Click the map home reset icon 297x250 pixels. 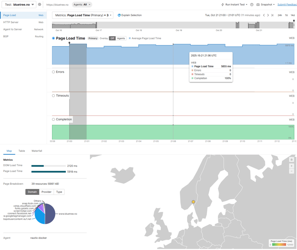point(292,160)
